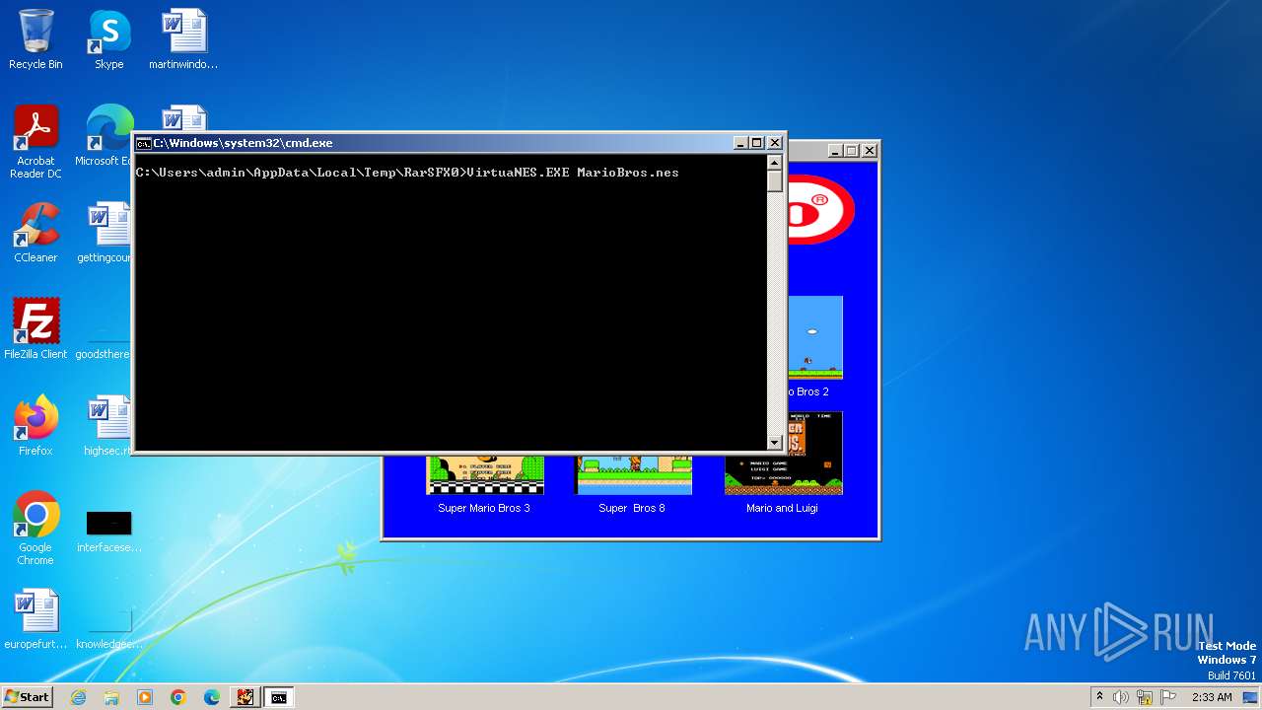The height and width of the screenshot is (710, 1262).
Task: Open Chrome from the taskbar
Action: 178,697
